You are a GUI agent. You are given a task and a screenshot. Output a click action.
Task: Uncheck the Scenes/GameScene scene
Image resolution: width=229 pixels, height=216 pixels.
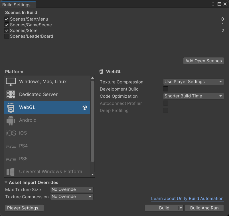click(x=7, y=25)
